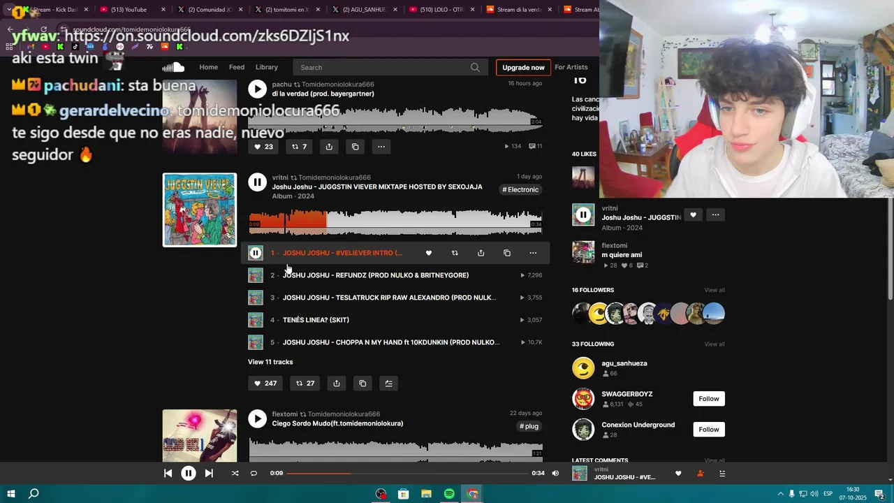Open Home in SoundCloud nav
894x503 pixels.
click(208, 67)
